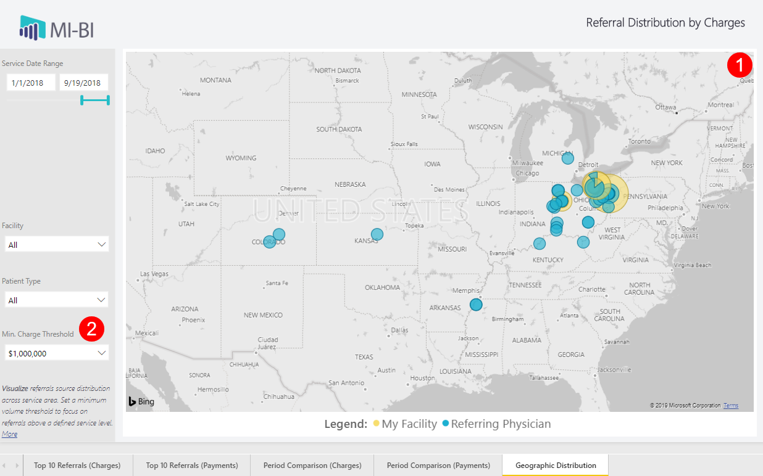Click the red numbered marker 1
This screenshot has height=476, width=763.
740,65
